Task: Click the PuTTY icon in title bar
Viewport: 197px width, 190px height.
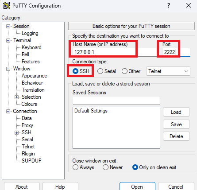Action: (7, 5)
